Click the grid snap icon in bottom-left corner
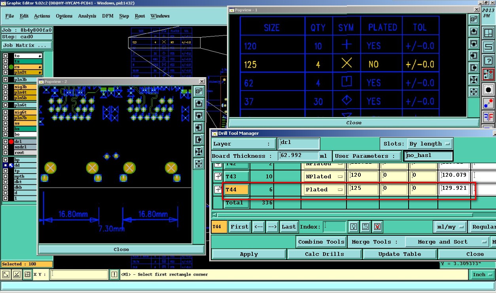Image resolution: width=496 pixels, height=293 pixels. pyautogui.click(x=27, y=274)
